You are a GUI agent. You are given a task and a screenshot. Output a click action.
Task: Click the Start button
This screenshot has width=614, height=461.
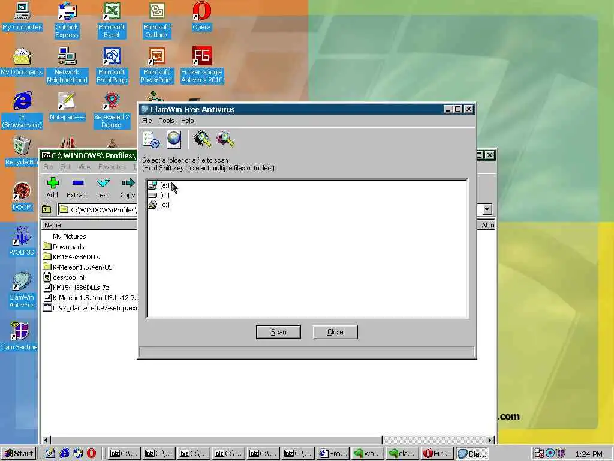click(19, 454)
